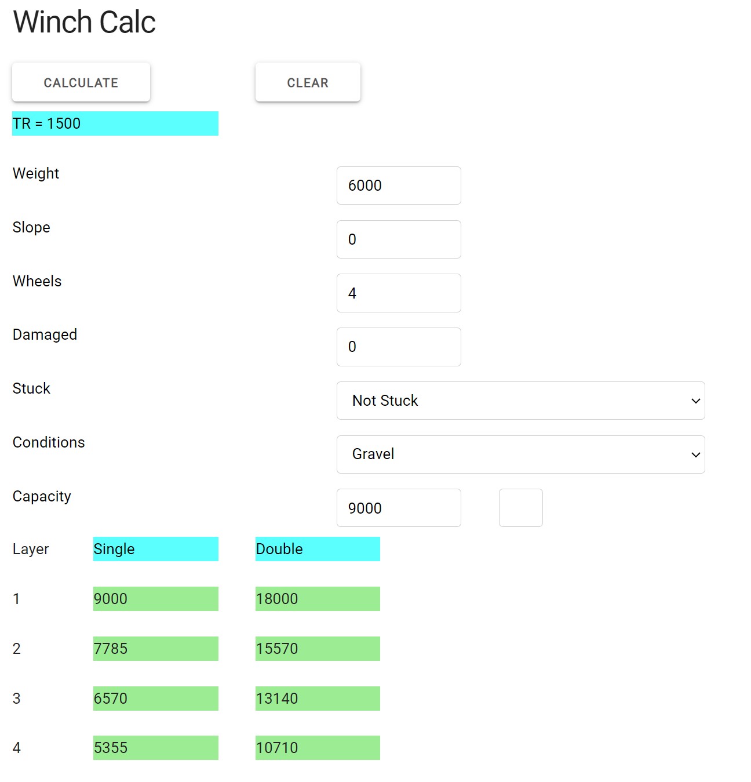The image size is (751, 782).
Task: Expand the Conditions dropdown showing Gravel
Action: coord(520,454)
